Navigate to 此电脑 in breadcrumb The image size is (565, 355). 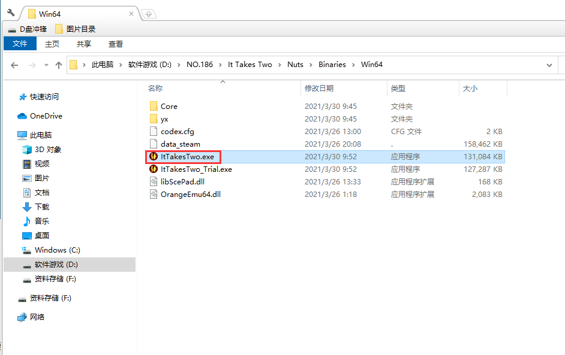tap(103, 65)
